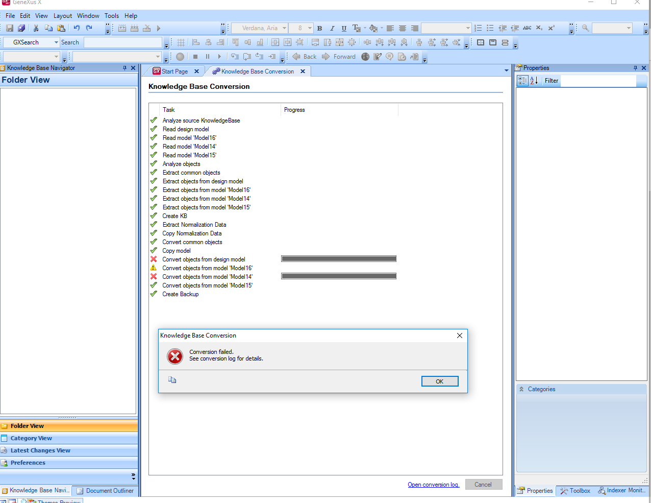Open the zoom level dropdown

[x=629, y=28]
